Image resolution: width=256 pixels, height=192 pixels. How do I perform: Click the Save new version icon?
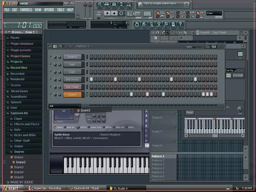144,25
